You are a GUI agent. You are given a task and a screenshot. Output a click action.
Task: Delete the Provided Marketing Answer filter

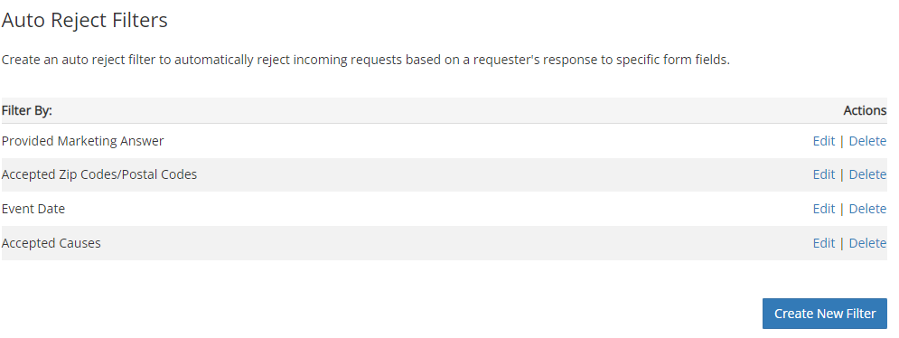[x=867, y=141]
